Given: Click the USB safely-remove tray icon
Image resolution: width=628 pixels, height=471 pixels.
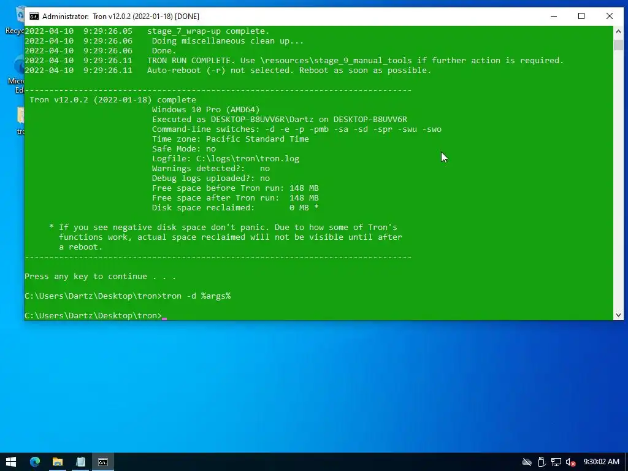Looking at the screenshot, I should tap(542, 462).
